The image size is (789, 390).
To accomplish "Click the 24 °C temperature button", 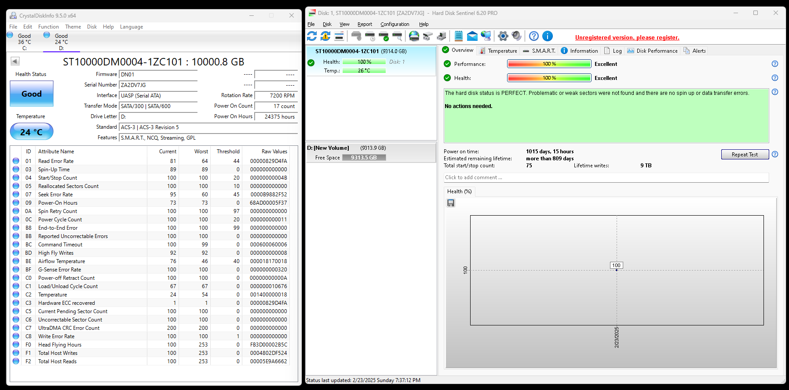I will pos(32,132).
